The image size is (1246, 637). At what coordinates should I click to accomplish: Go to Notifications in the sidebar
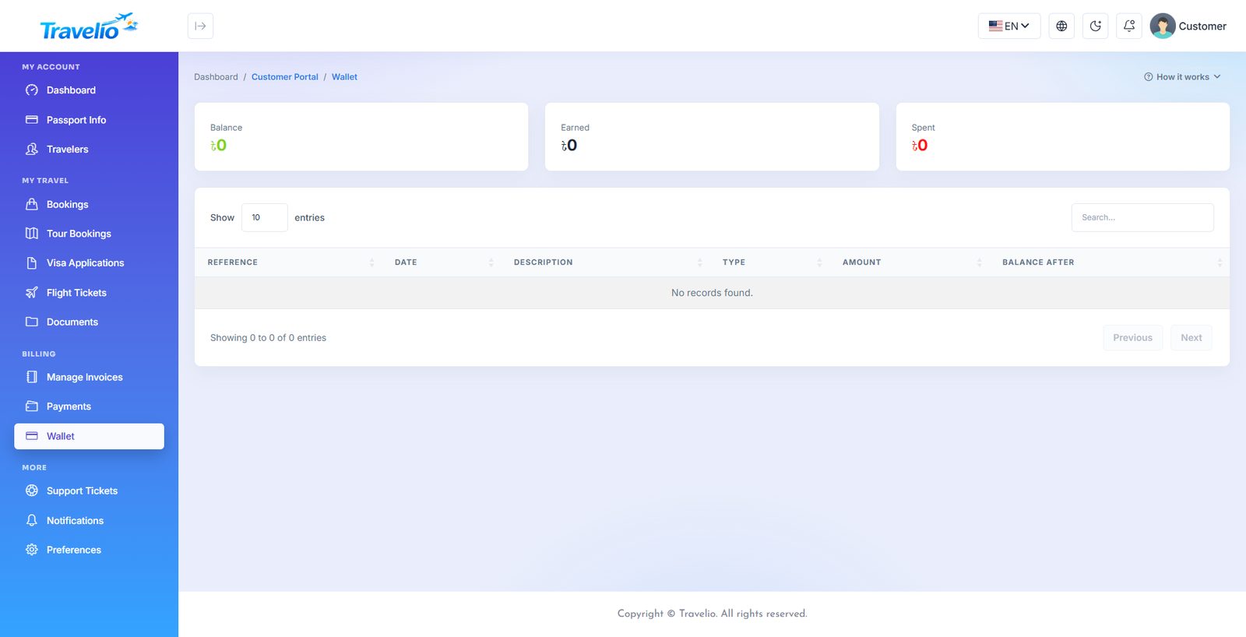click(89, 520)
